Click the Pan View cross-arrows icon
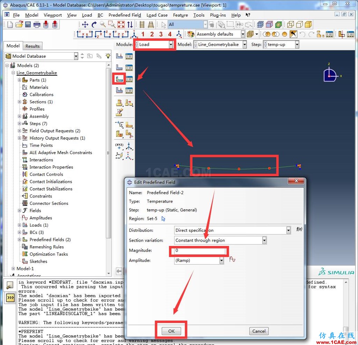The width and height of the screenshot is (358, 345). (x=85, y=25)
